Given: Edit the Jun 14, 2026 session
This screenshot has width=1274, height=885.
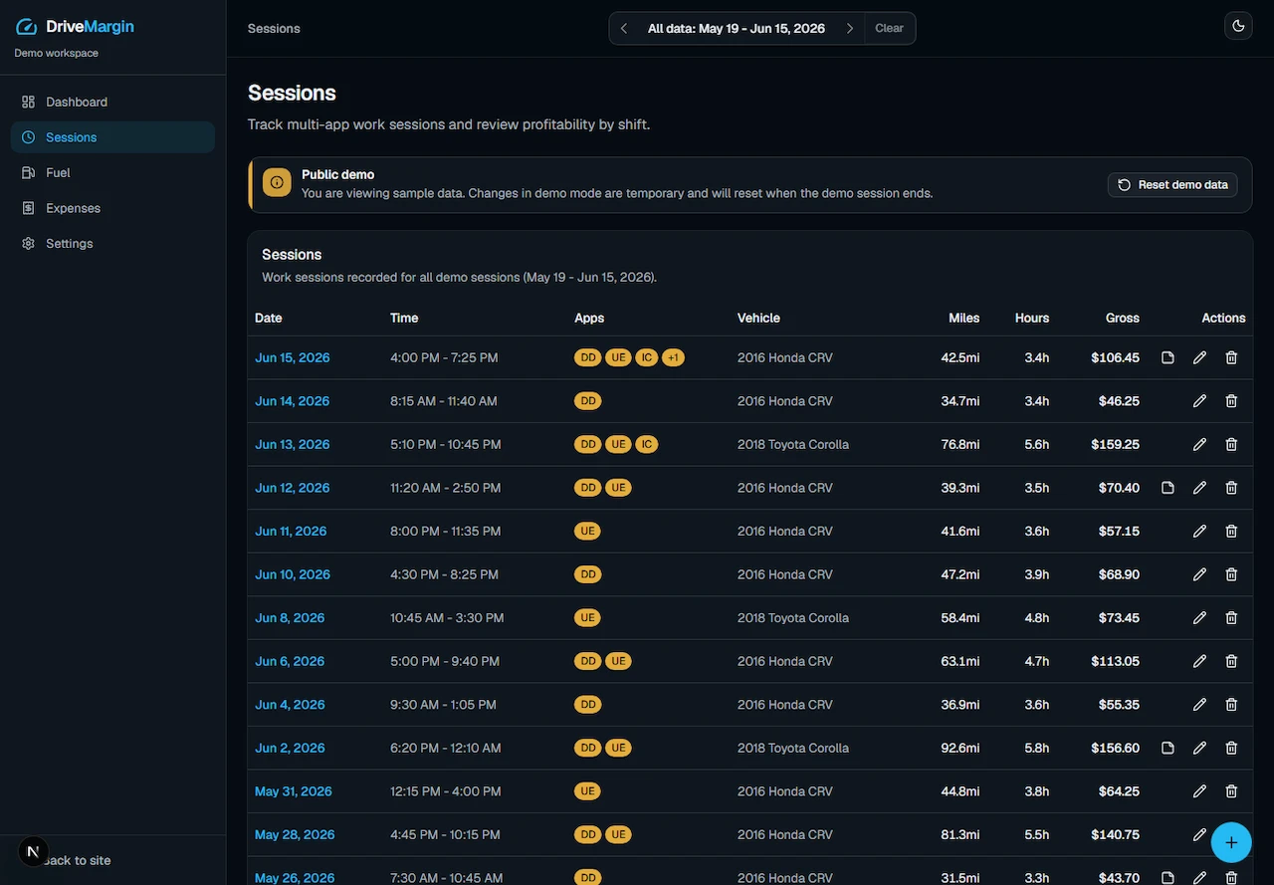Looking at the screenshot, I should (1199, 401).
